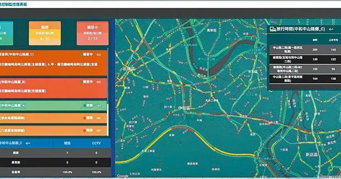Click the dashboard title text at top
Screen dimensions: 341x179
pyautogui.click(x=14, y=4)
